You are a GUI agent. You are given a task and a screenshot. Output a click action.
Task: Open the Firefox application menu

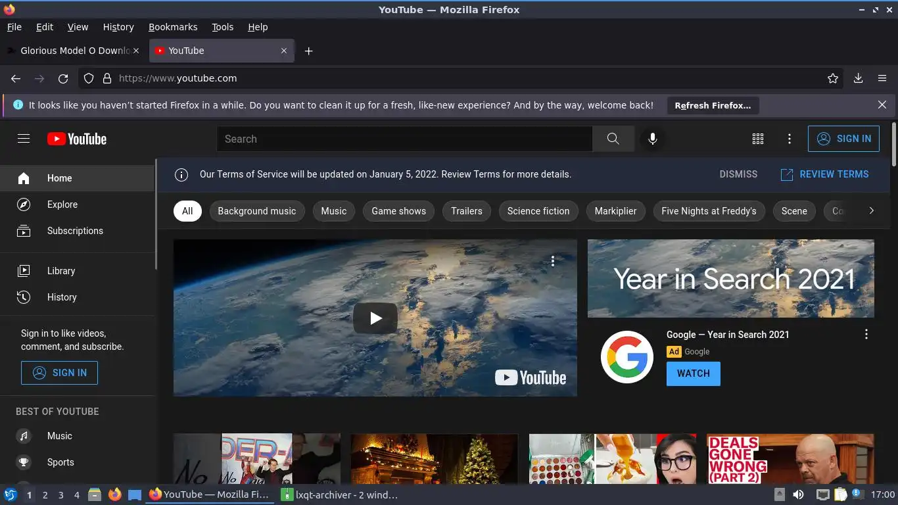[882, 78]
